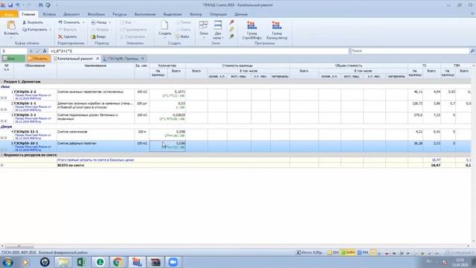476x268 pixels.
Task: Click the Итого total indicator in status bar
Action: 309,252
